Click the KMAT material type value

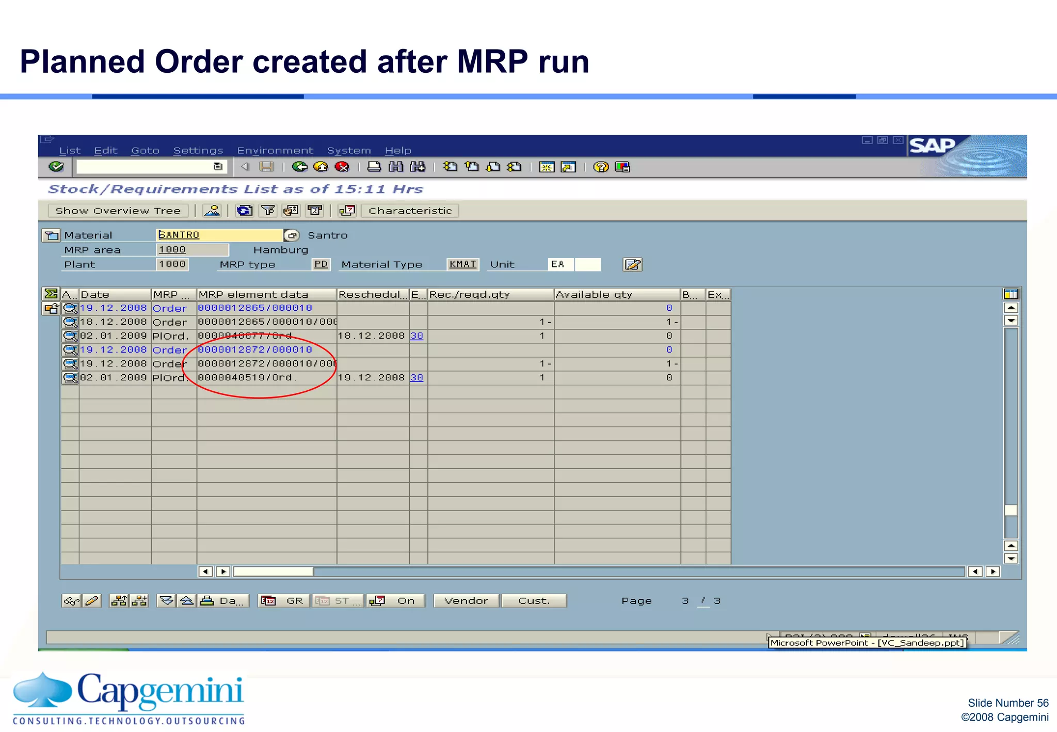tap(463, 264)
